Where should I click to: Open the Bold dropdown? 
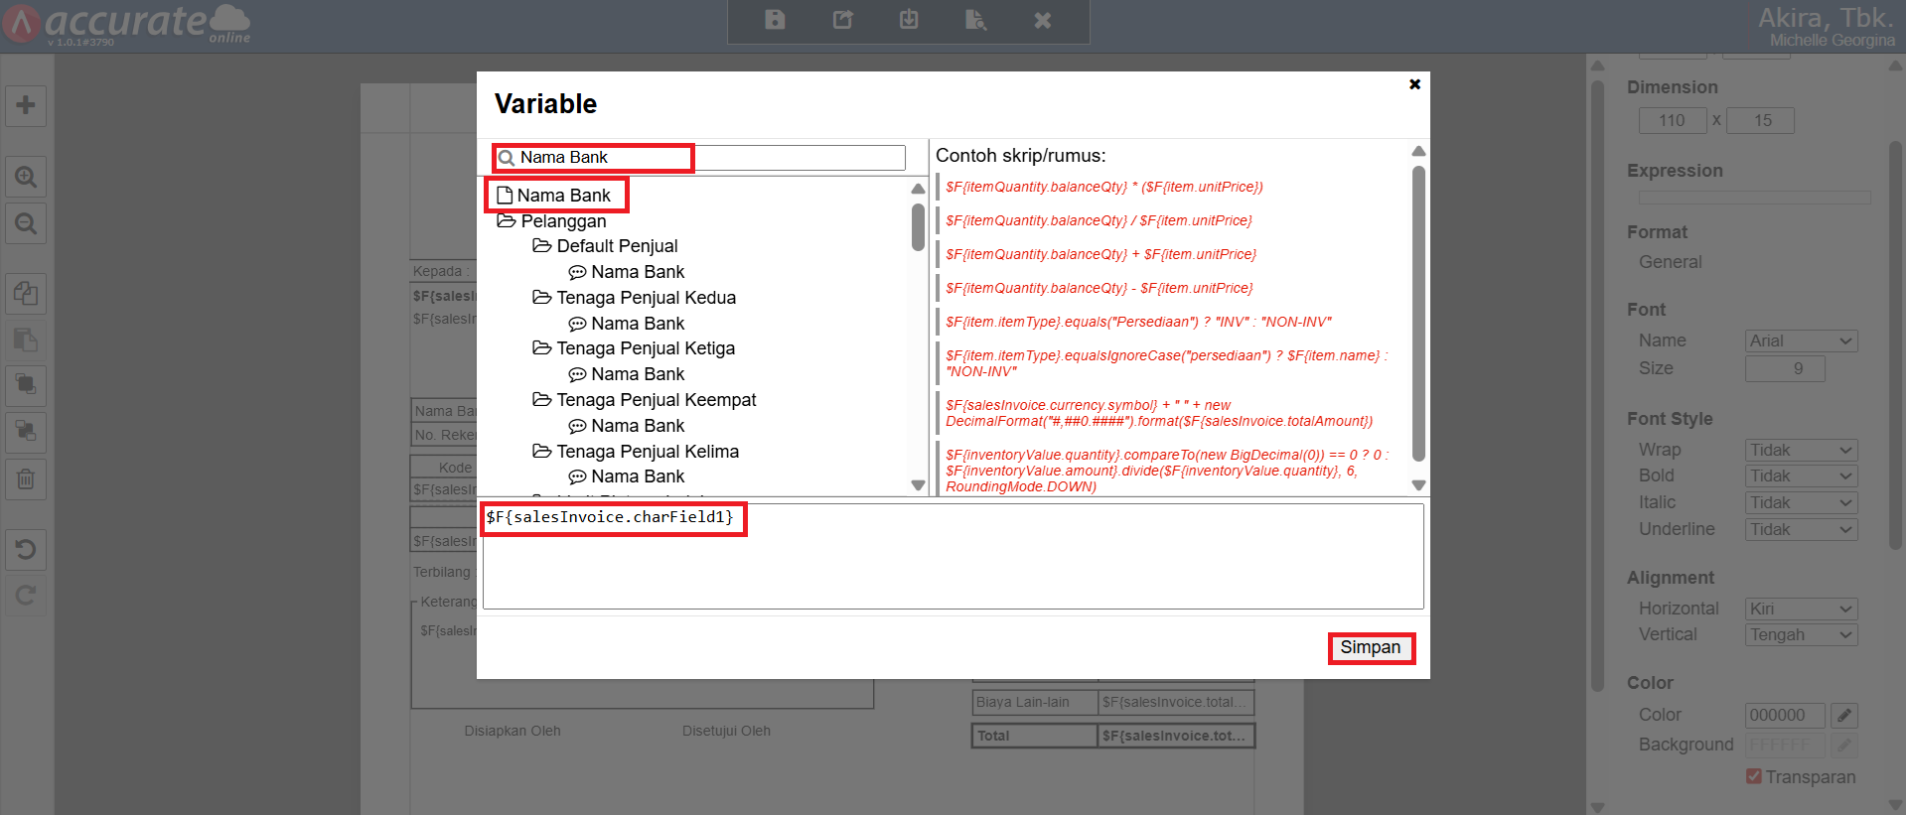click(x=1801, y=476)
